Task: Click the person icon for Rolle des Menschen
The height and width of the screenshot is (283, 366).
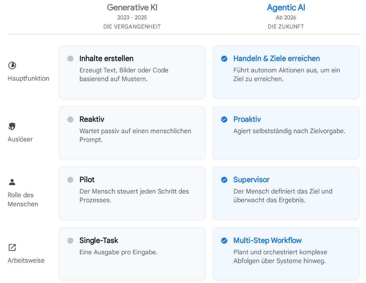Action: coord(12,182)
